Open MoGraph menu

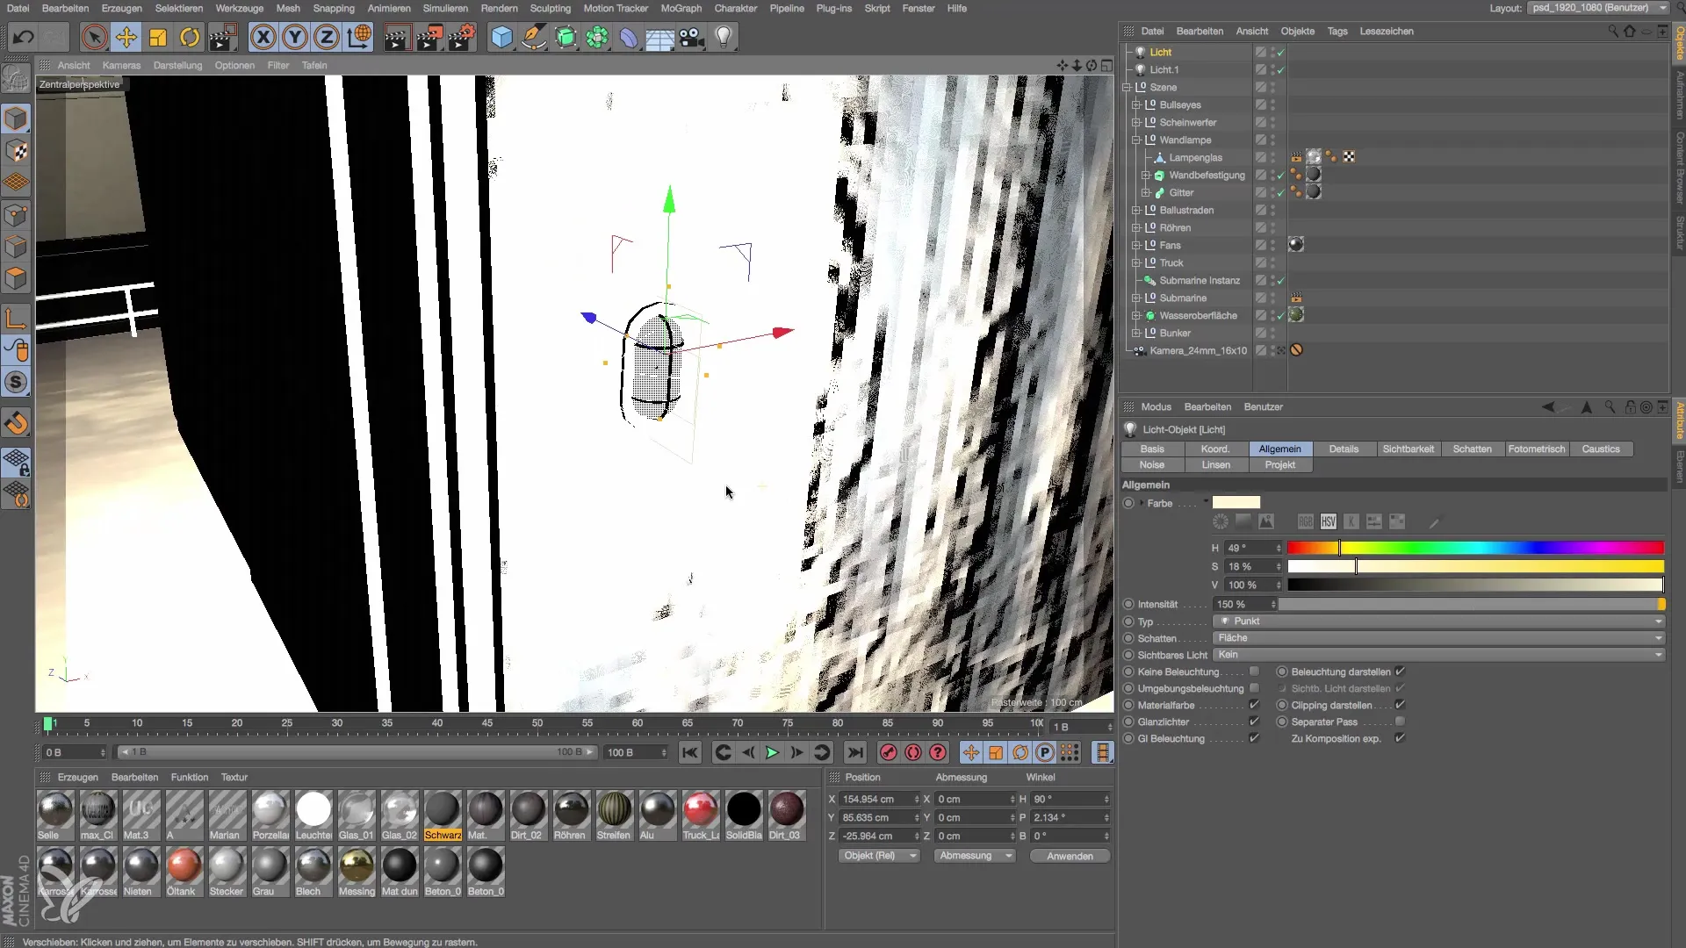click(681, 8)
